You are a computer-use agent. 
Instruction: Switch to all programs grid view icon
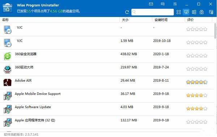179,12
